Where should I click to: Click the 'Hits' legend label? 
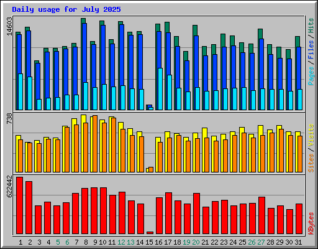(311, 26)
